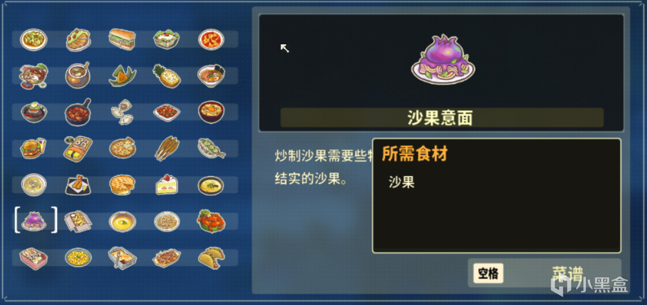Choose the pizza recipe icon
The image size is (647, 305).
[x=123, y=148]
